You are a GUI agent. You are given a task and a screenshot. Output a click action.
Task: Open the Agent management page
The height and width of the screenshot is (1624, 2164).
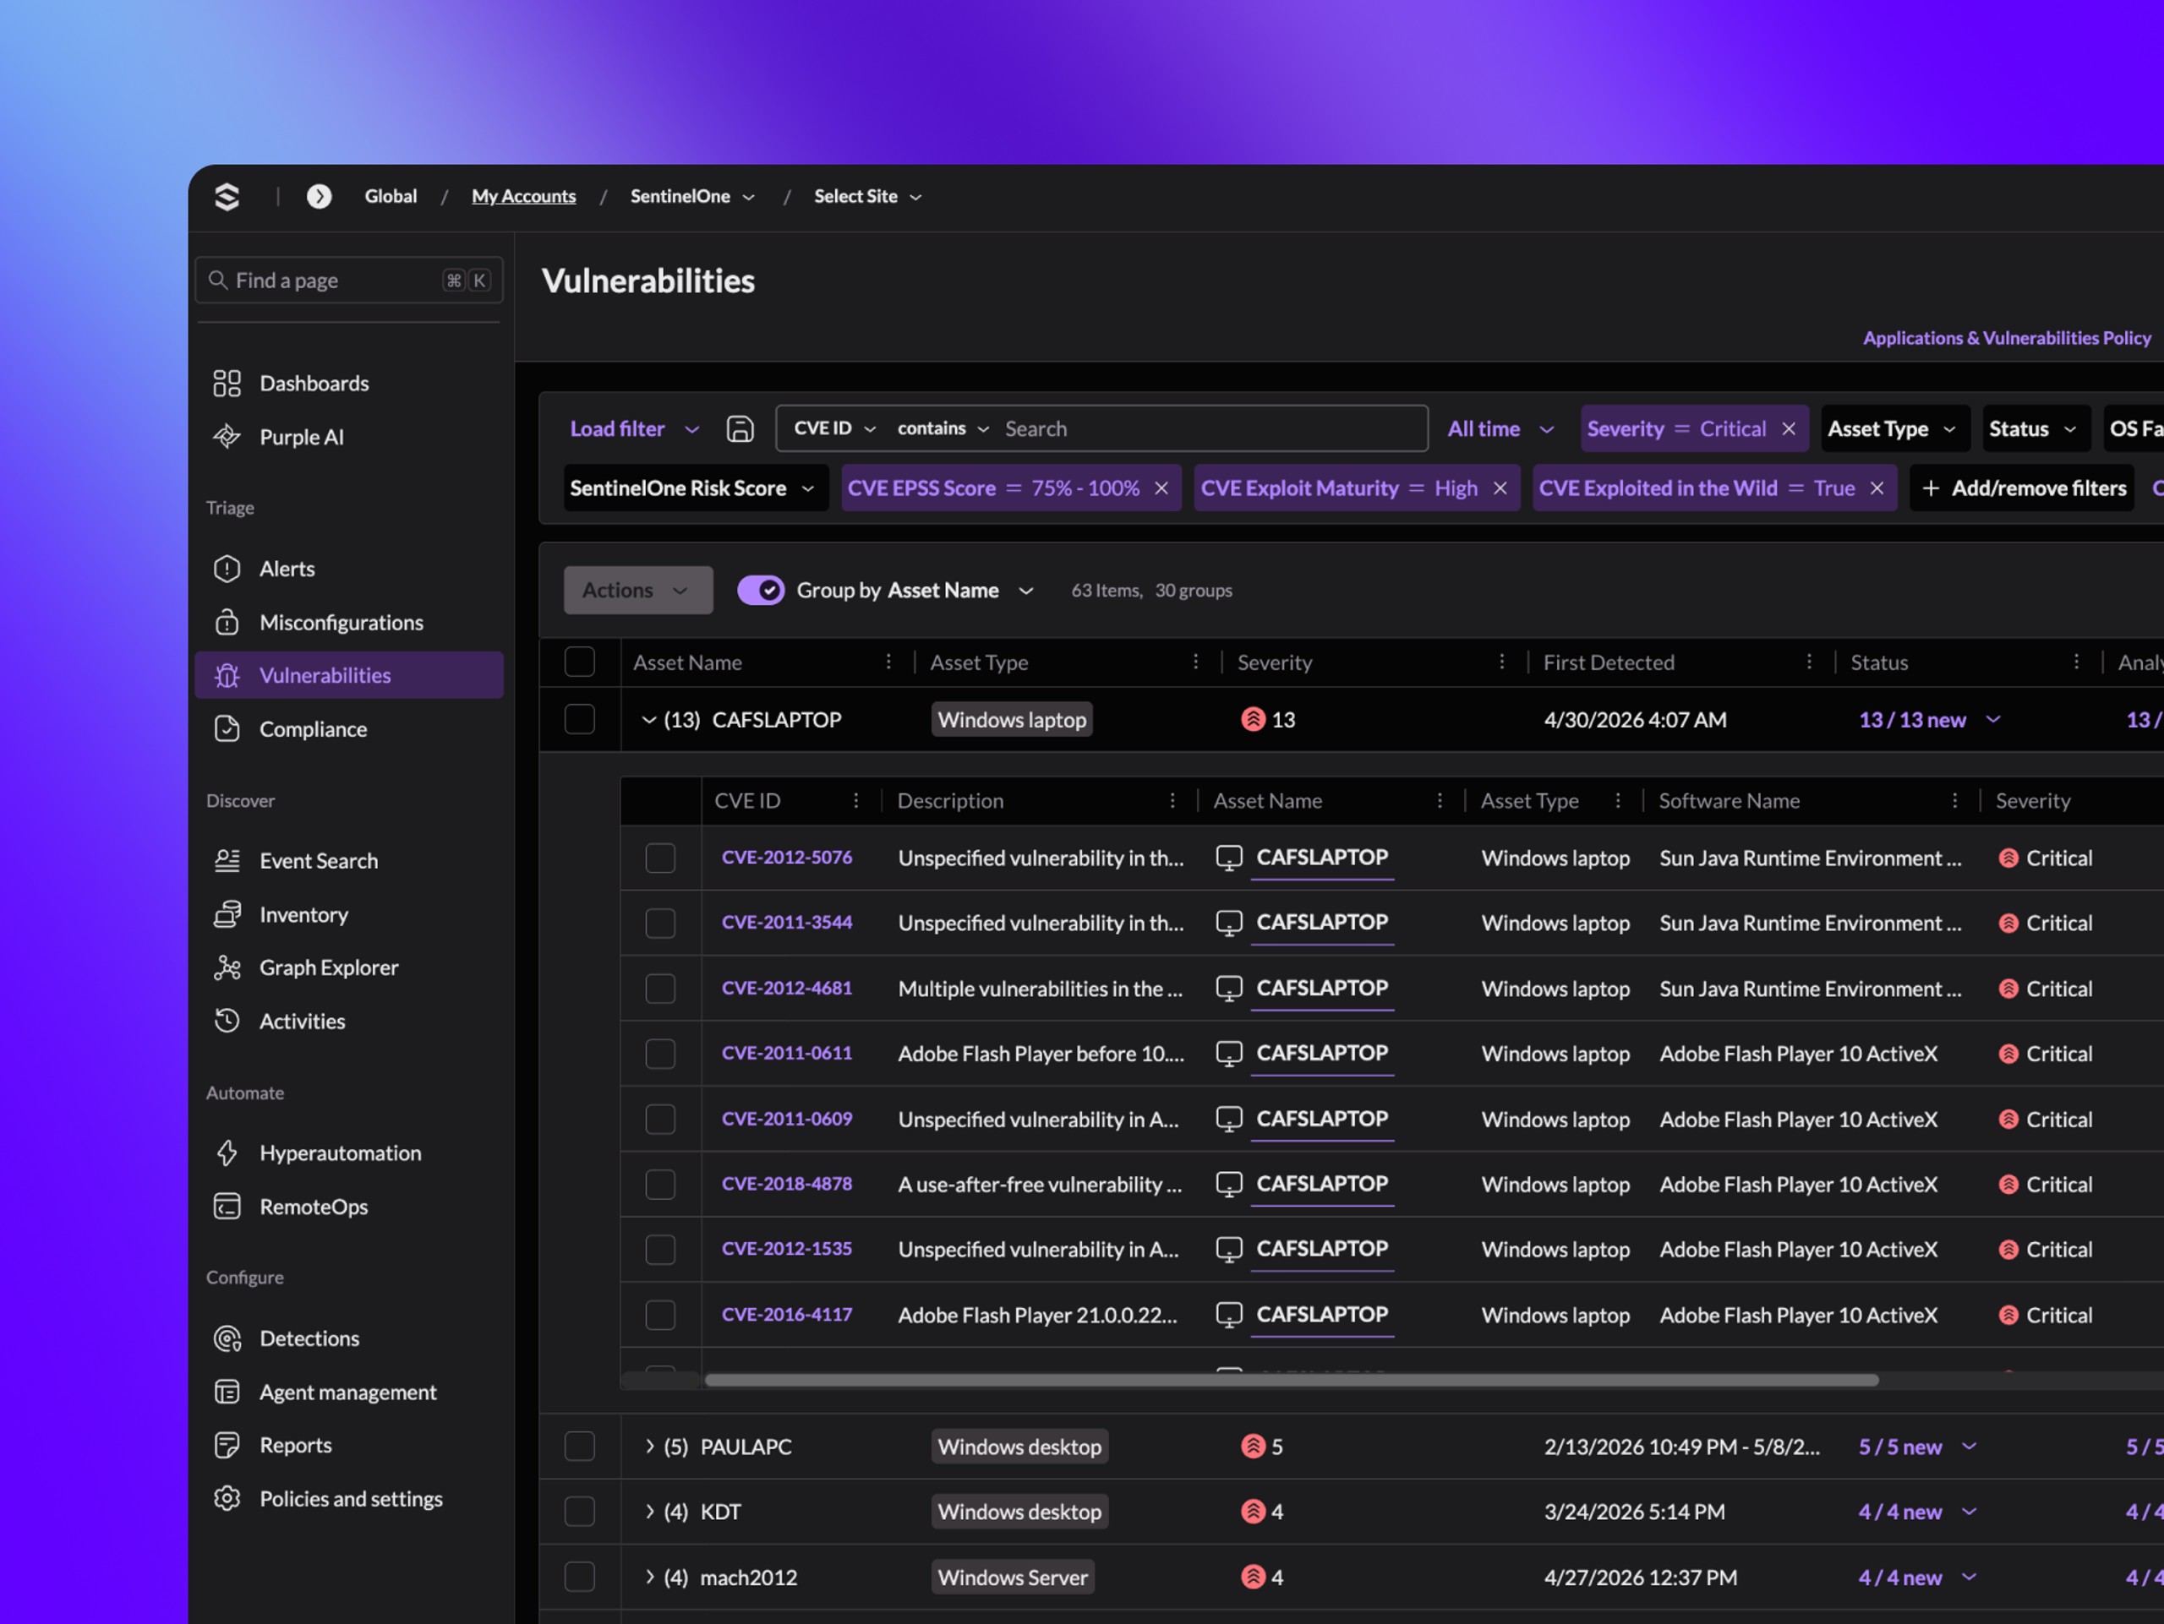tap(349, 1392)
